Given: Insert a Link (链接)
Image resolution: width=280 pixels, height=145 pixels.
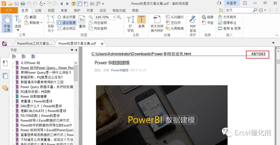Looking at the screenshot, I should tap(208, 17).
